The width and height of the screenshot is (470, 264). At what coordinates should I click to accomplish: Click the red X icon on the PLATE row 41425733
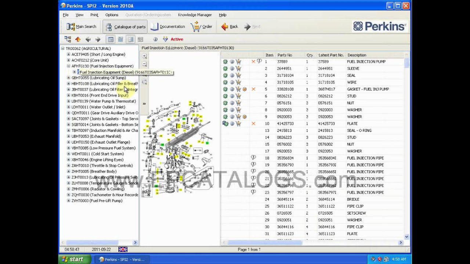253,124
